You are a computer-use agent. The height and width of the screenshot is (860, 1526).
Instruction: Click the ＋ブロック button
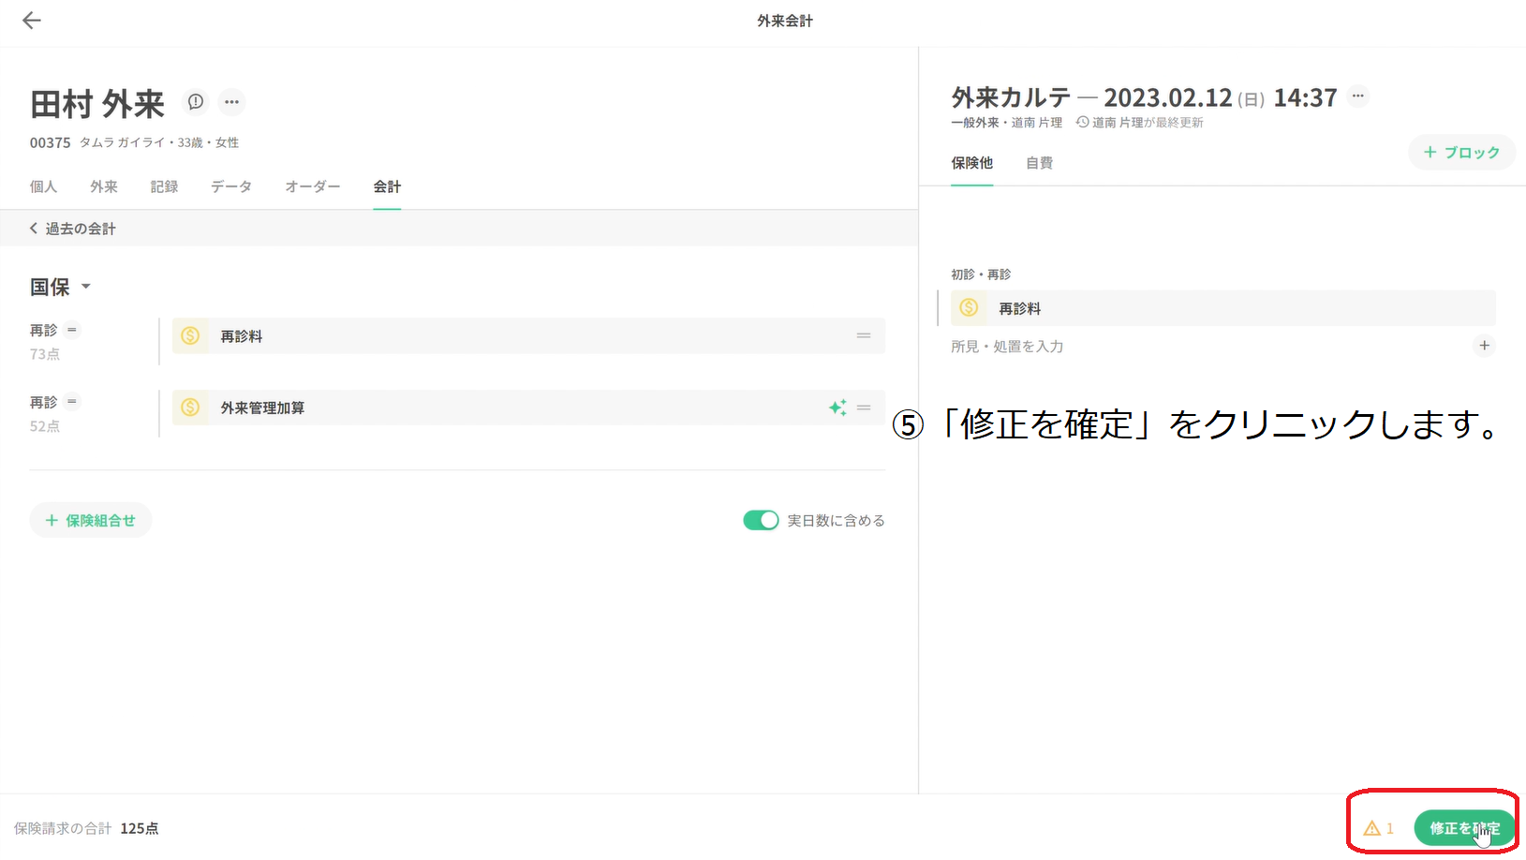[x=1461, y=152]
